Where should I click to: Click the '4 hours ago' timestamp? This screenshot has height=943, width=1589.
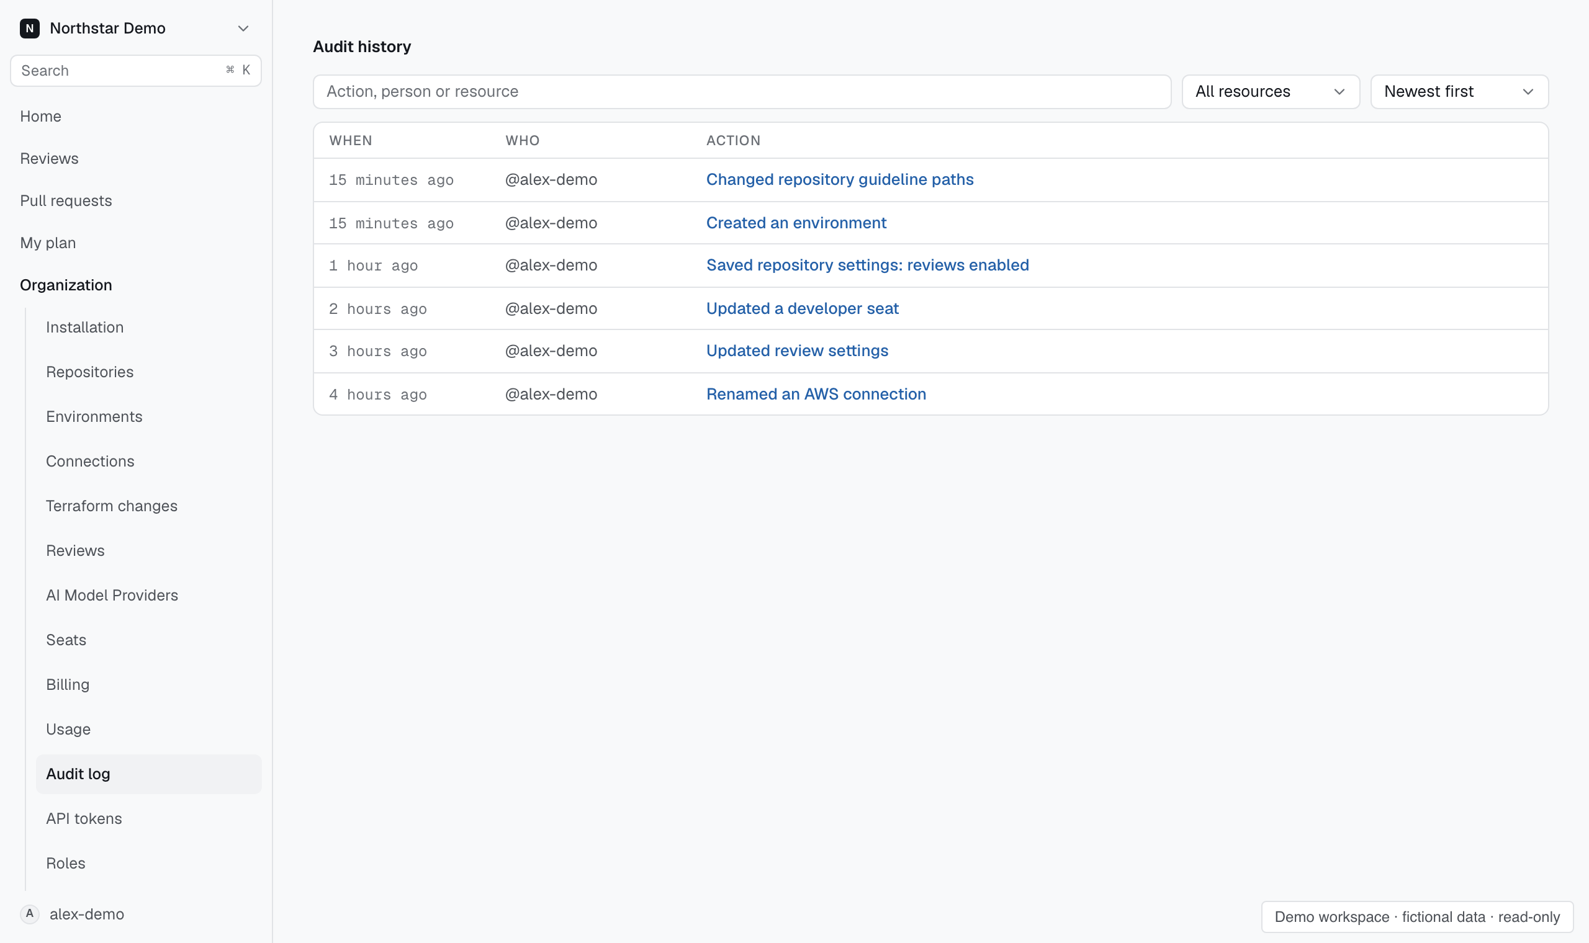(377, 395)
